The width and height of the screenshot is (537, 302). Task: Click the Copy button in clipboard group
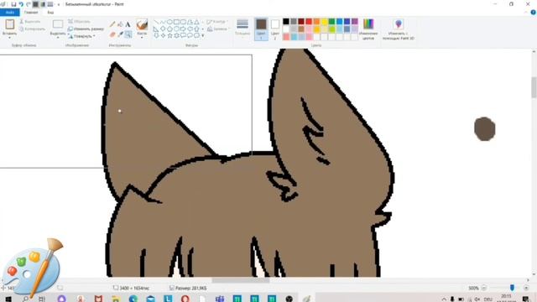32,29
